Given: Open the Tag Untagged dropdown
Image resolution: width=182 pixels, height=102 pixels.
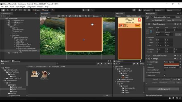Looking at the screenshot, I should pos(159,20).
